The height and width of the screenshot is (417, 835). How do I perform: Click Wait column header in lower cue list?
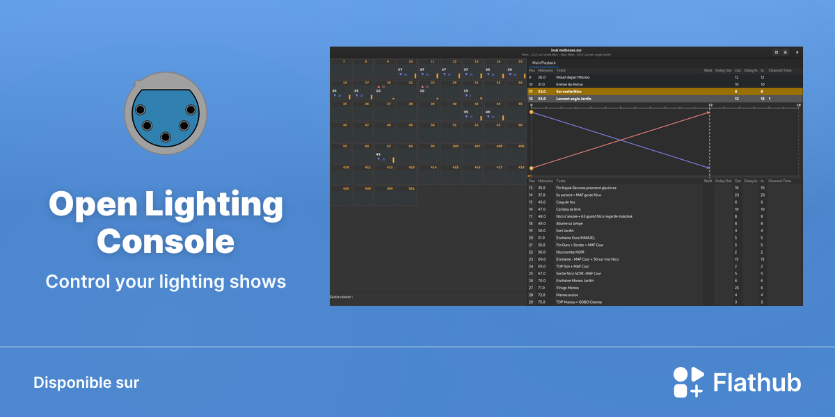coord(708,181)
